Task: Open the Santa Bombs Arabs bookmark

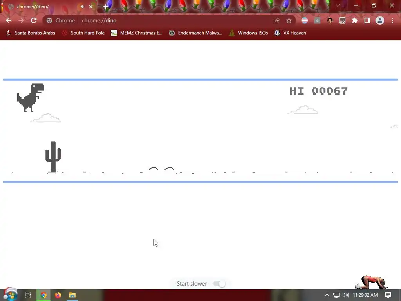Action: click(31, 33)
